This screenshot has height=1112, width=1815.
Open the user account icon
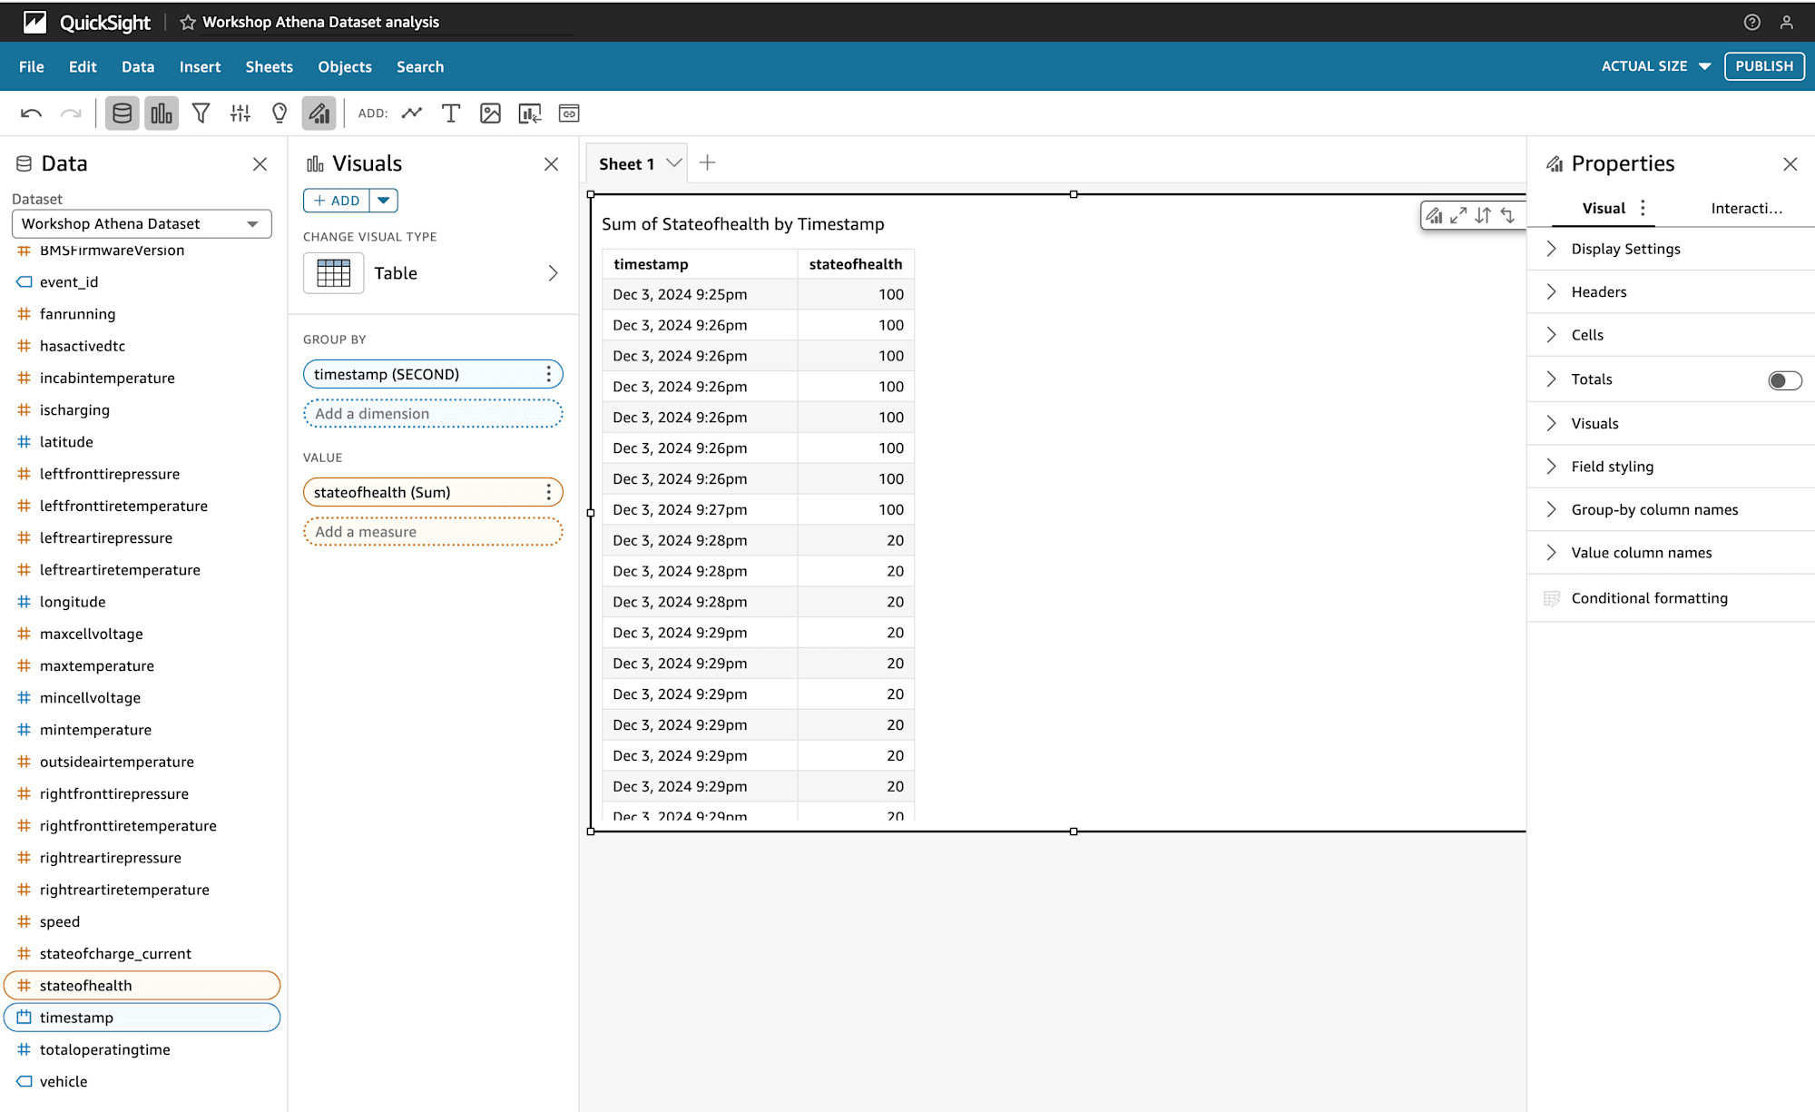click(1787, 22)
